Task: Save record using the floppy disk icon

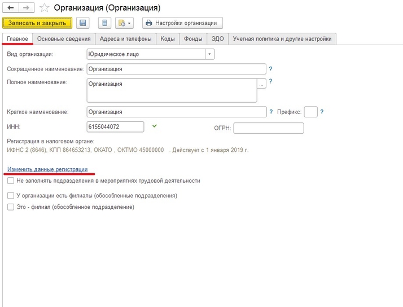Action: coord(83,23)
